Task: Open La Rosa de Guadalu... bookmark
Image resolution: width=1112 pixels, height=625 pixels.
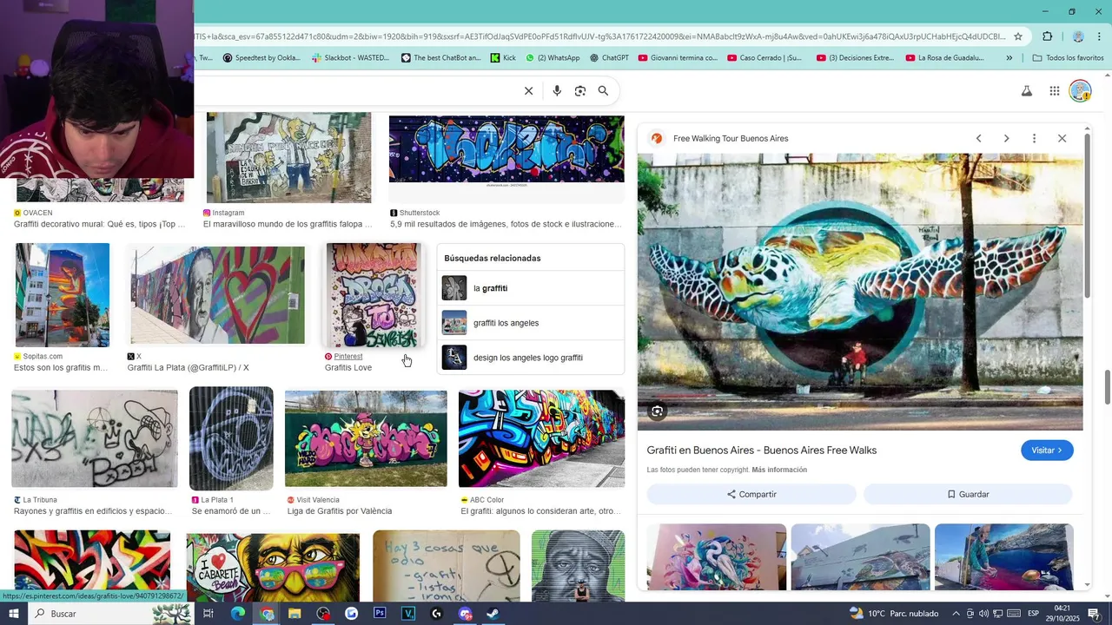Action: tap(945, 58)
